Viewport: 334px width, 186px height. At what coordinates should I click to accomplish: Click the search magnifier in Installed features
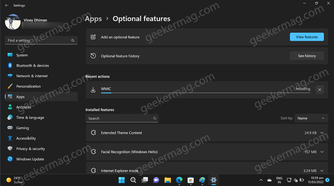point(155,118)
